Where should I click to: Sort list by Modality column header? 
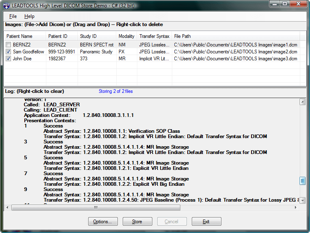pos(126,36)
